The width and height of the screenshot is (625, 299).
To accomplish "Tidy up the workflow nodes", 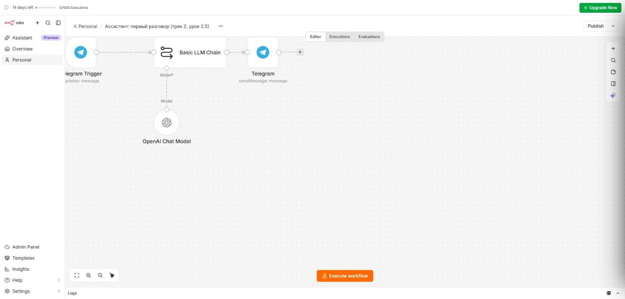I will (x=112, y=276).
